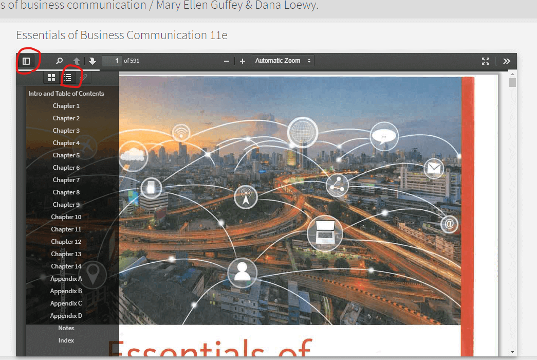The image size is (537, 360).
Task: Open the Index entry in the outline
Action: (66, 340)
